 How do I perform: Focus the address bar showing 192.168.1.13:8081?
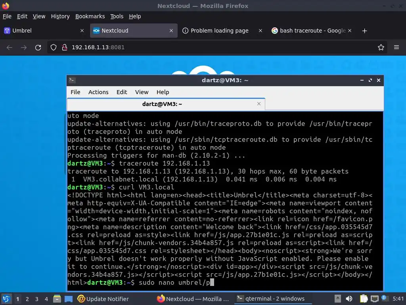pos(217,48)
